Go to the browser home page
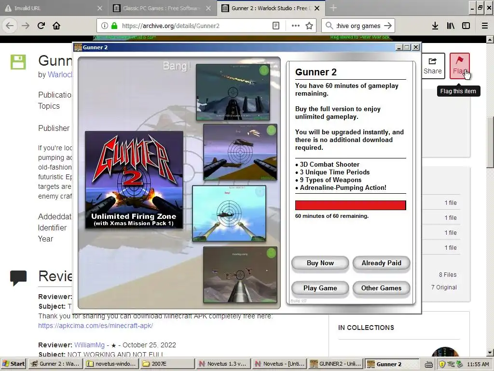 tap(56, 26)
